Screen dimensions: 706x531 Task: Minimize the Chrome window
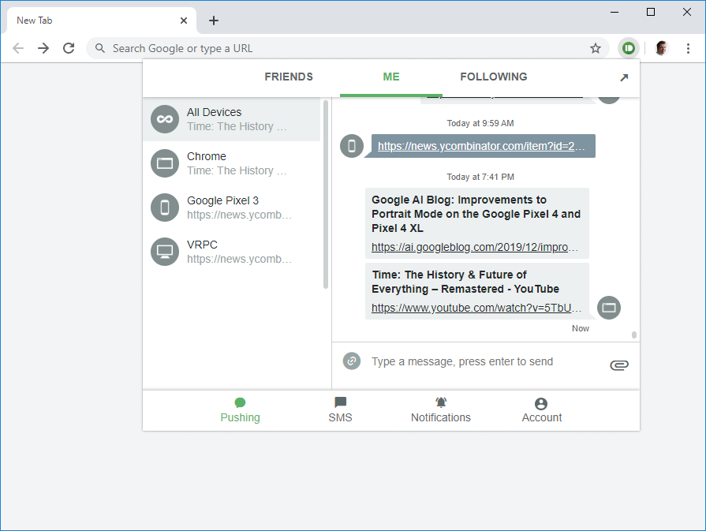614,12
